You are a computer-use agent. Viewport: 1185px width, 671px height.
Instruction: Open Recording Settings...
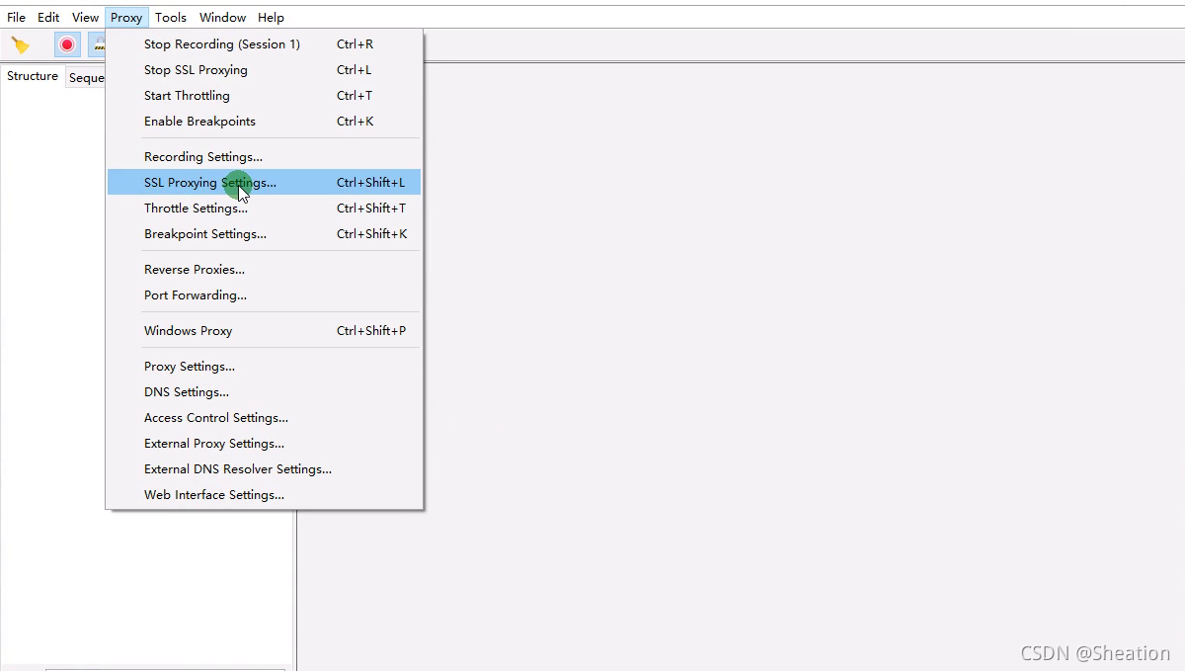(265, 157)
